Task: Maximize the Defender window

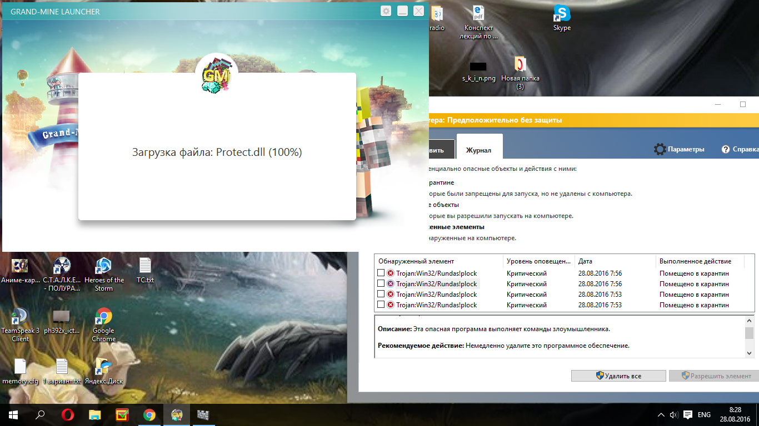Action: click(x=743, y=104)
